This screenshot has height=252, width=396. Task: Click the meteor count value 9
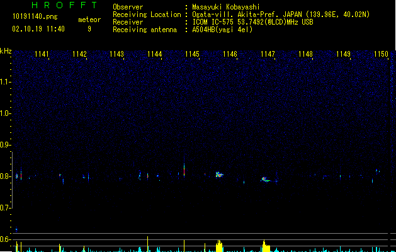(89, 29)
